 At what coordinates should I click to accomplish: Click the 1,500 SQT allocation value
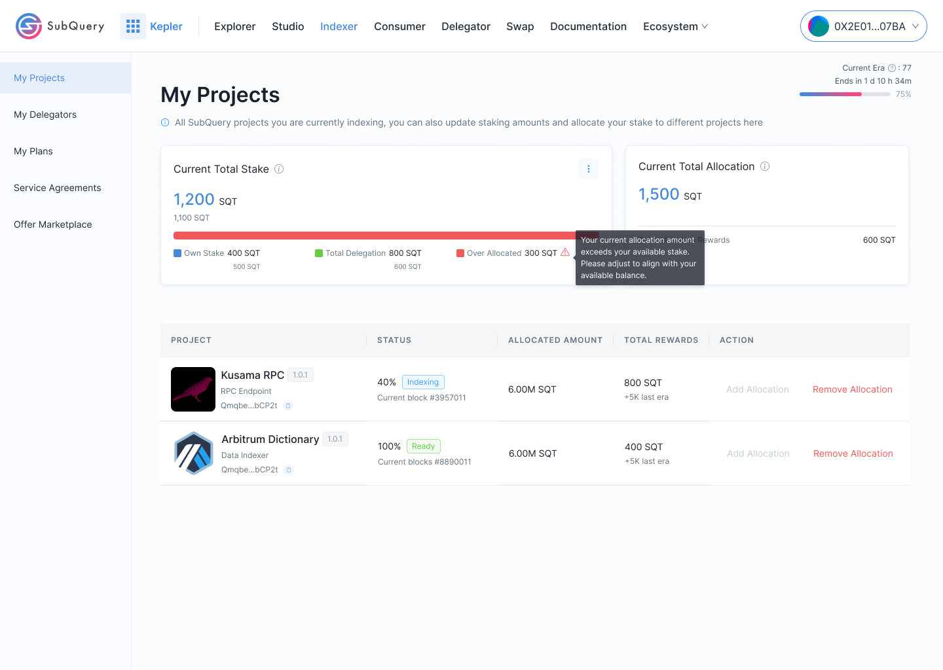click(x=670, y=194)
